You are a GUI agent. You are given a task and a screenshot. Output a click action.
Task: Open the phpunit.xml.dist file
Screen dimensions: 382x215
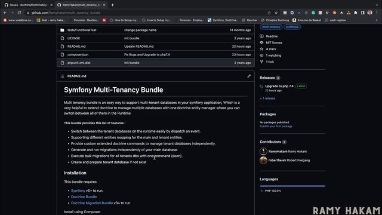click(x=79, y=63)
